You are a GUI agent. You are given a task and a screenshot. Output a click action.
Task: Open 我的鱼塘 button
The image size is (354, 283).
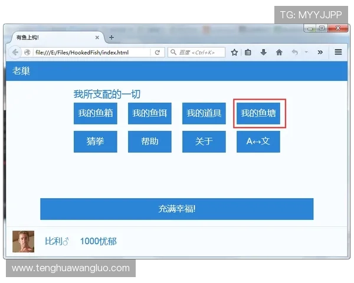coord(258,113)
